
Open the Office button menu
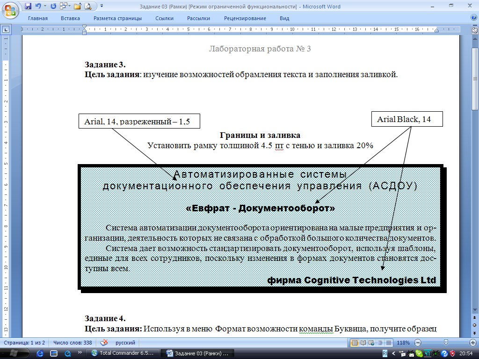click(10, 10)
